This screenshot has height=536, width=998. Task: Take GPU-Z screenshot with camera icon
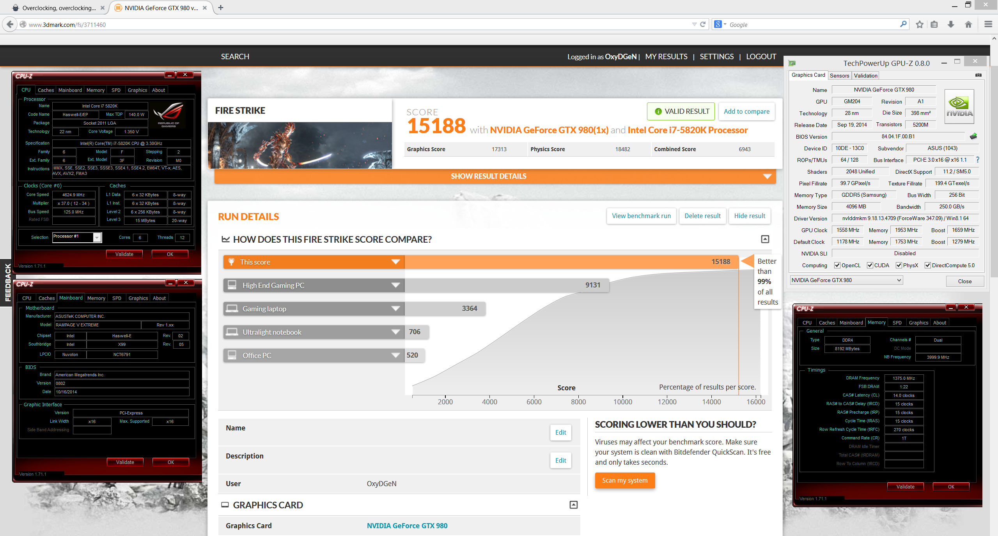point(979,75)
